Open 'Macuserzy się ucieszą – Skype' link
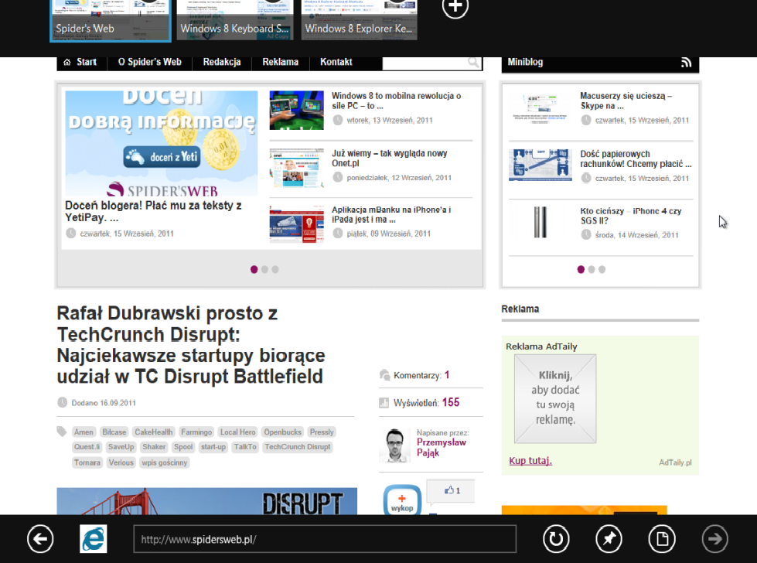This screenshot has height=563, width=757. (x=626, y=101)
